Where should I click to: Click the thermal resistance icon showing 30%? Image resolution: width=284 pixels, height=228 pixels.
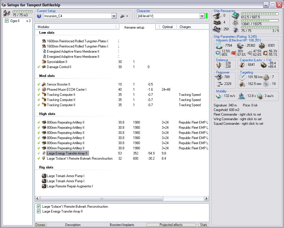pyautogui.click(x=234, y=53)
